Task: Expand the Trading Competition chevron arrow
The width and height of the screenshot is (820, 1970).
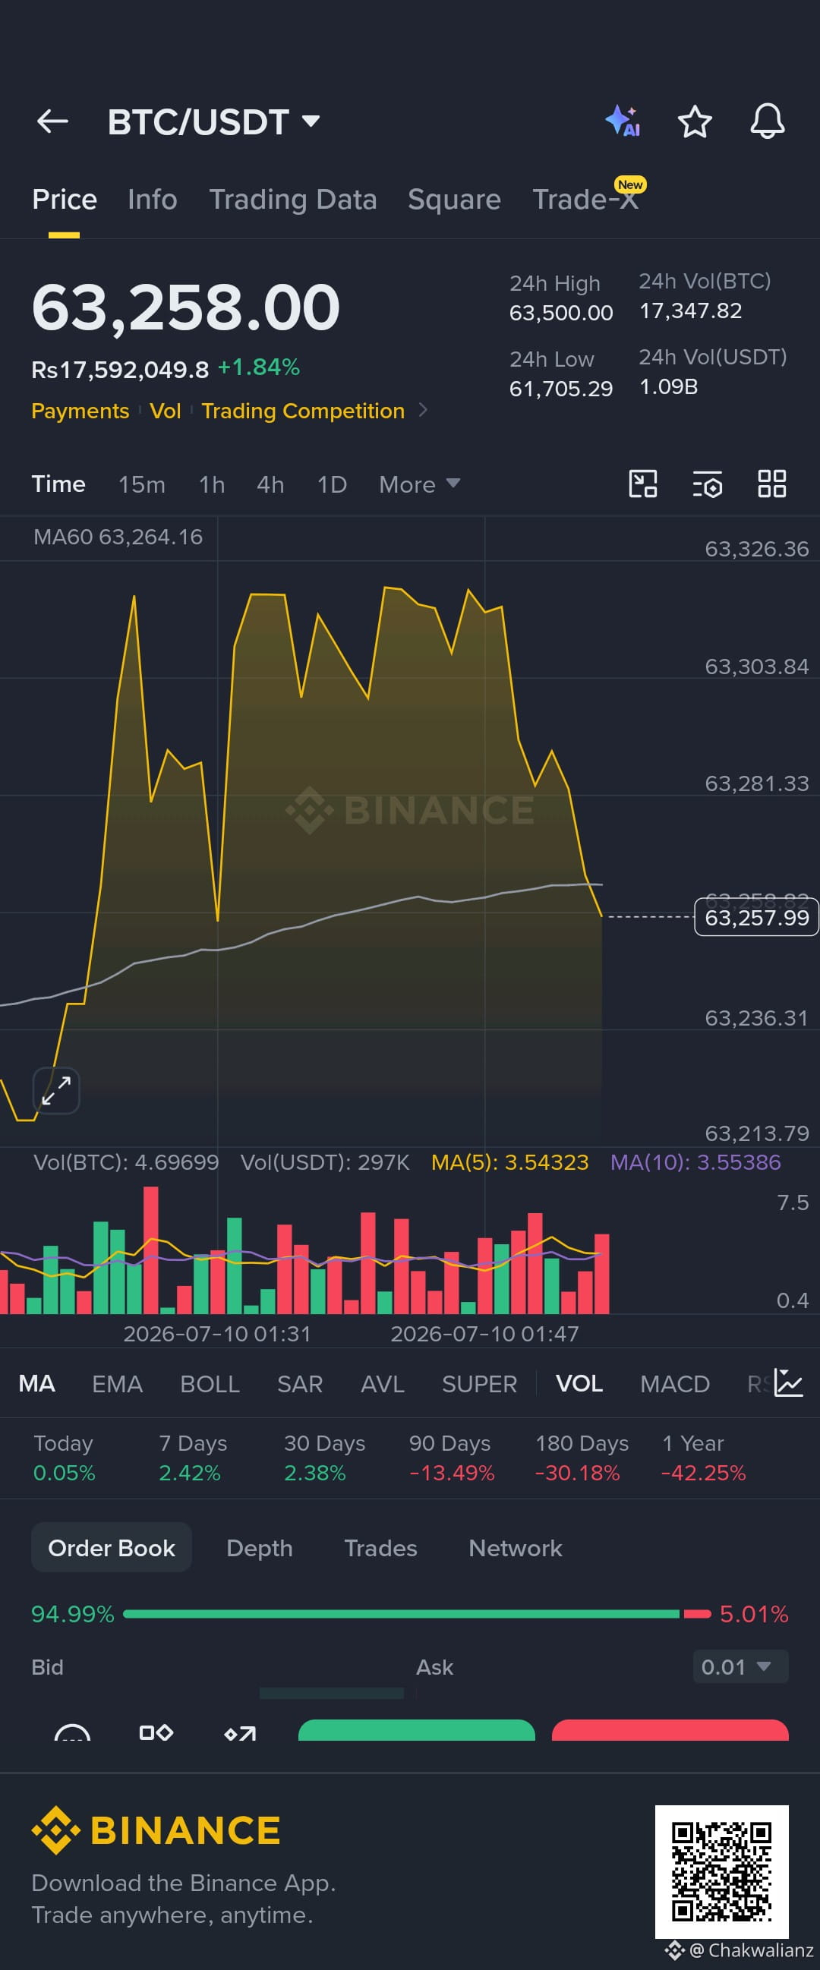Action: [424, 411]
